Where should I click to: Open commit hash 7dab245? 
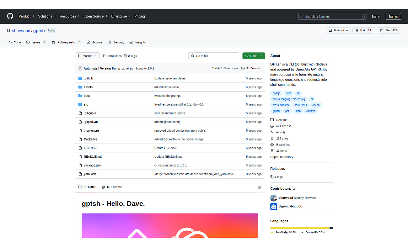217,68
